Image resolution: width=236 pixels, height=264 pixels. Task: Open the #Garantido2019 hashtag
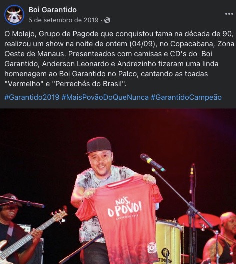tap(32, 97)
